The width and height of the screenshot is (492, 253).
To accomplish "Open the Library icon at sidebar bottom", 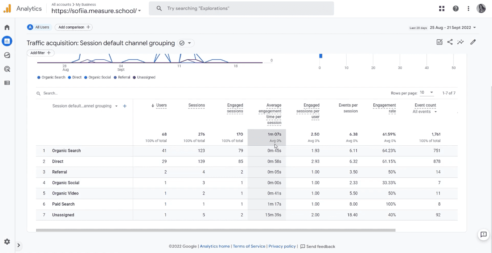I will click(7, 83).
